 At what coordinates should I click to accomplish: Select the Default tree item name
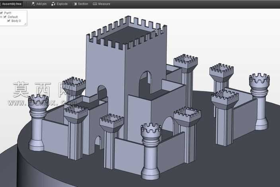pos(13,17)
